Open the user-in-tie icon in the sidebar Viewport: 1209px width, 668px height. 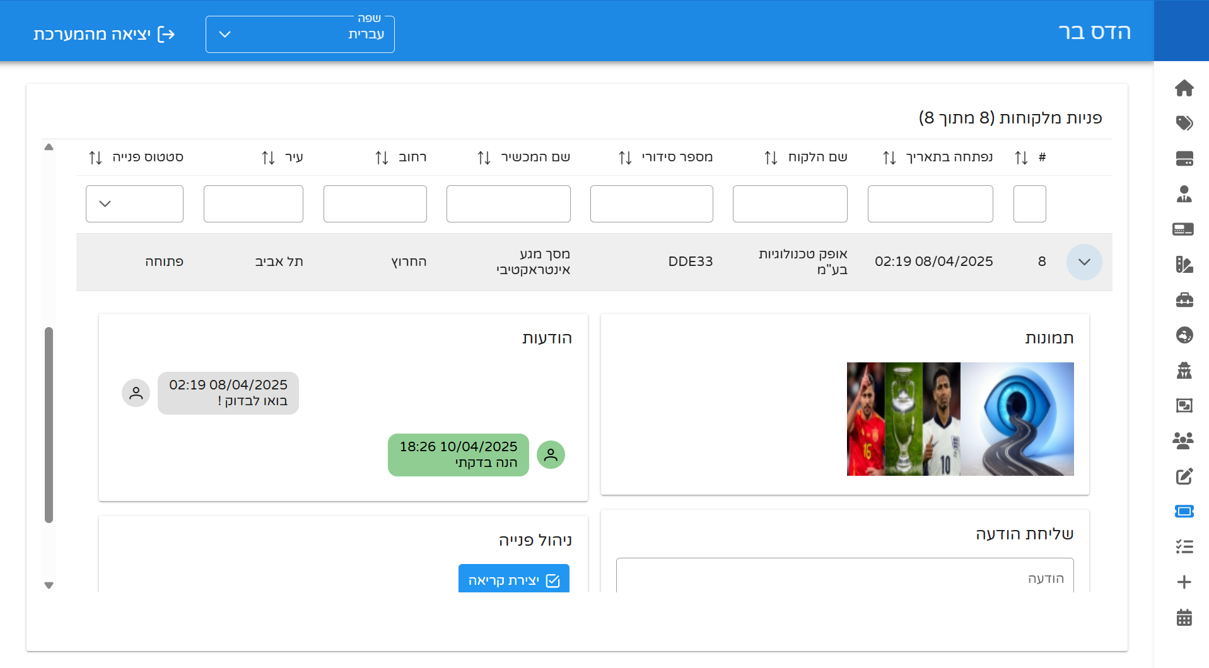[1184, 193]
